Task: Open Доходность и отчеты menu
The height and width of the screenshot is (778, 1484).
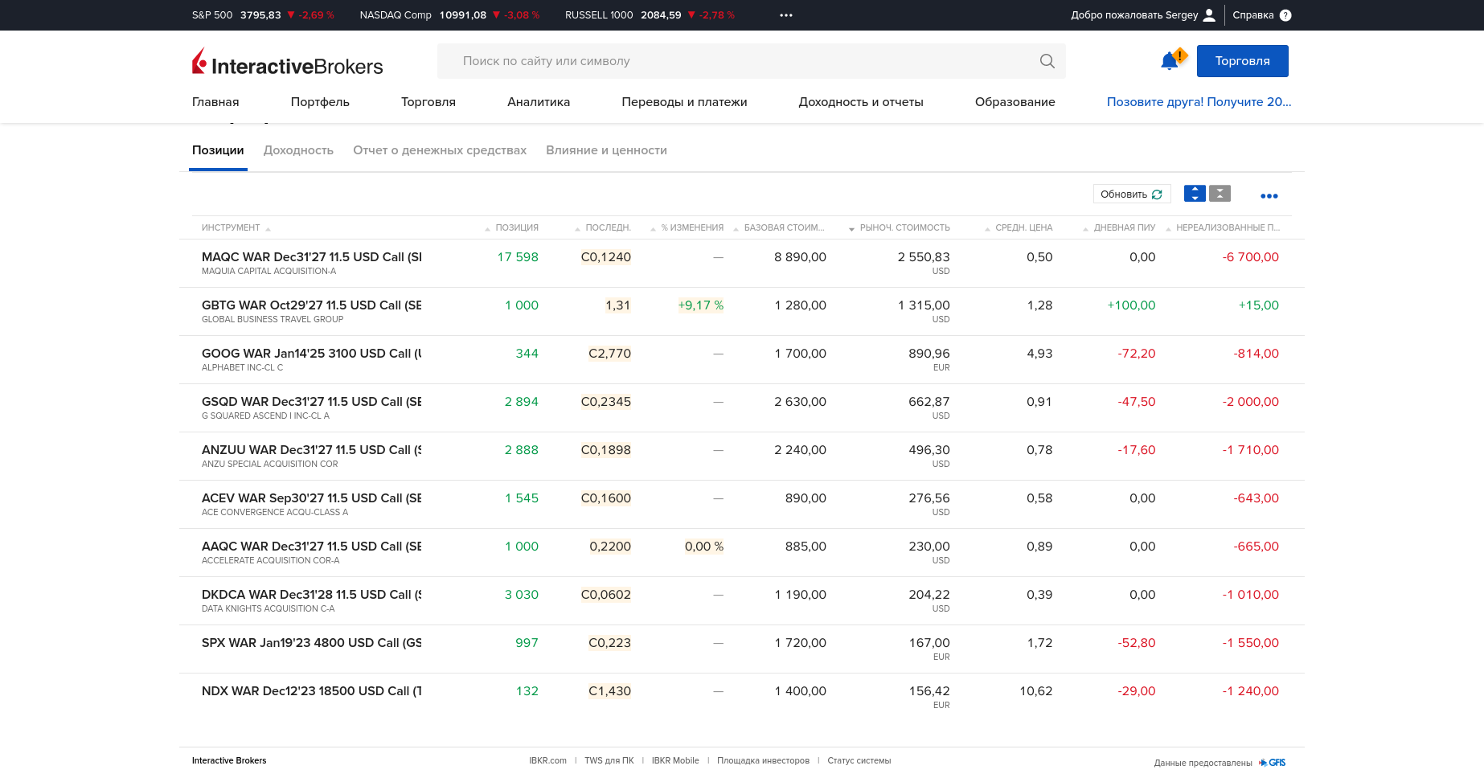Action: [x=861, y=102]
